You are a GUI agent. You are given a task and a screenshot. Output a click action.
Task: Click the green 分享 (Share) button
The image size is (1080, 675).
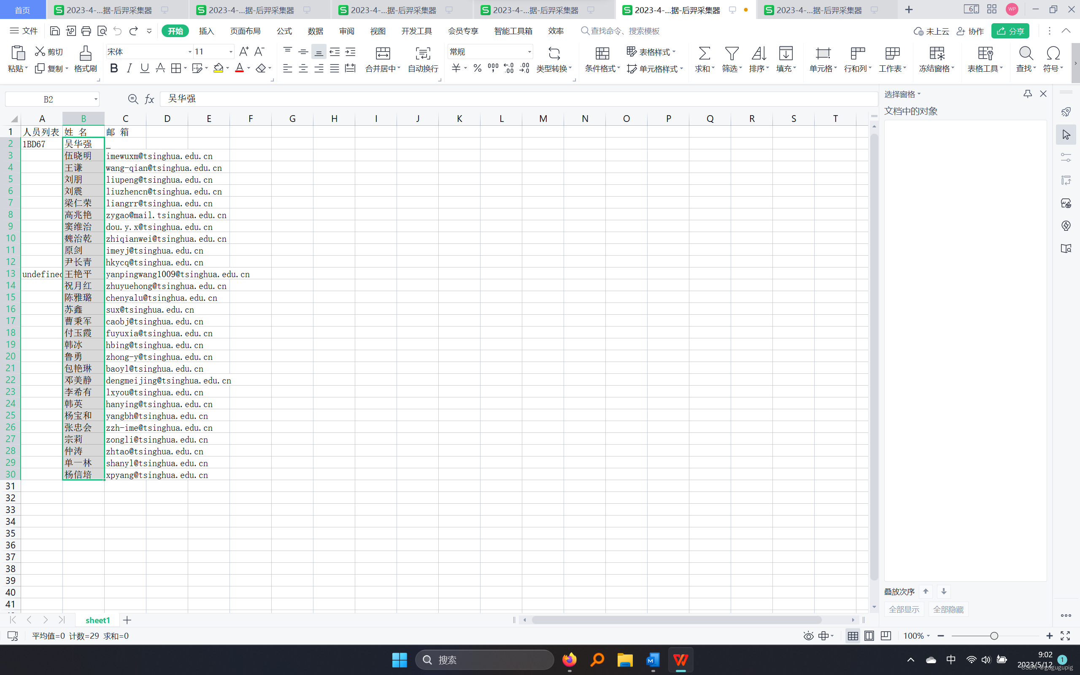coord(1010,31)
